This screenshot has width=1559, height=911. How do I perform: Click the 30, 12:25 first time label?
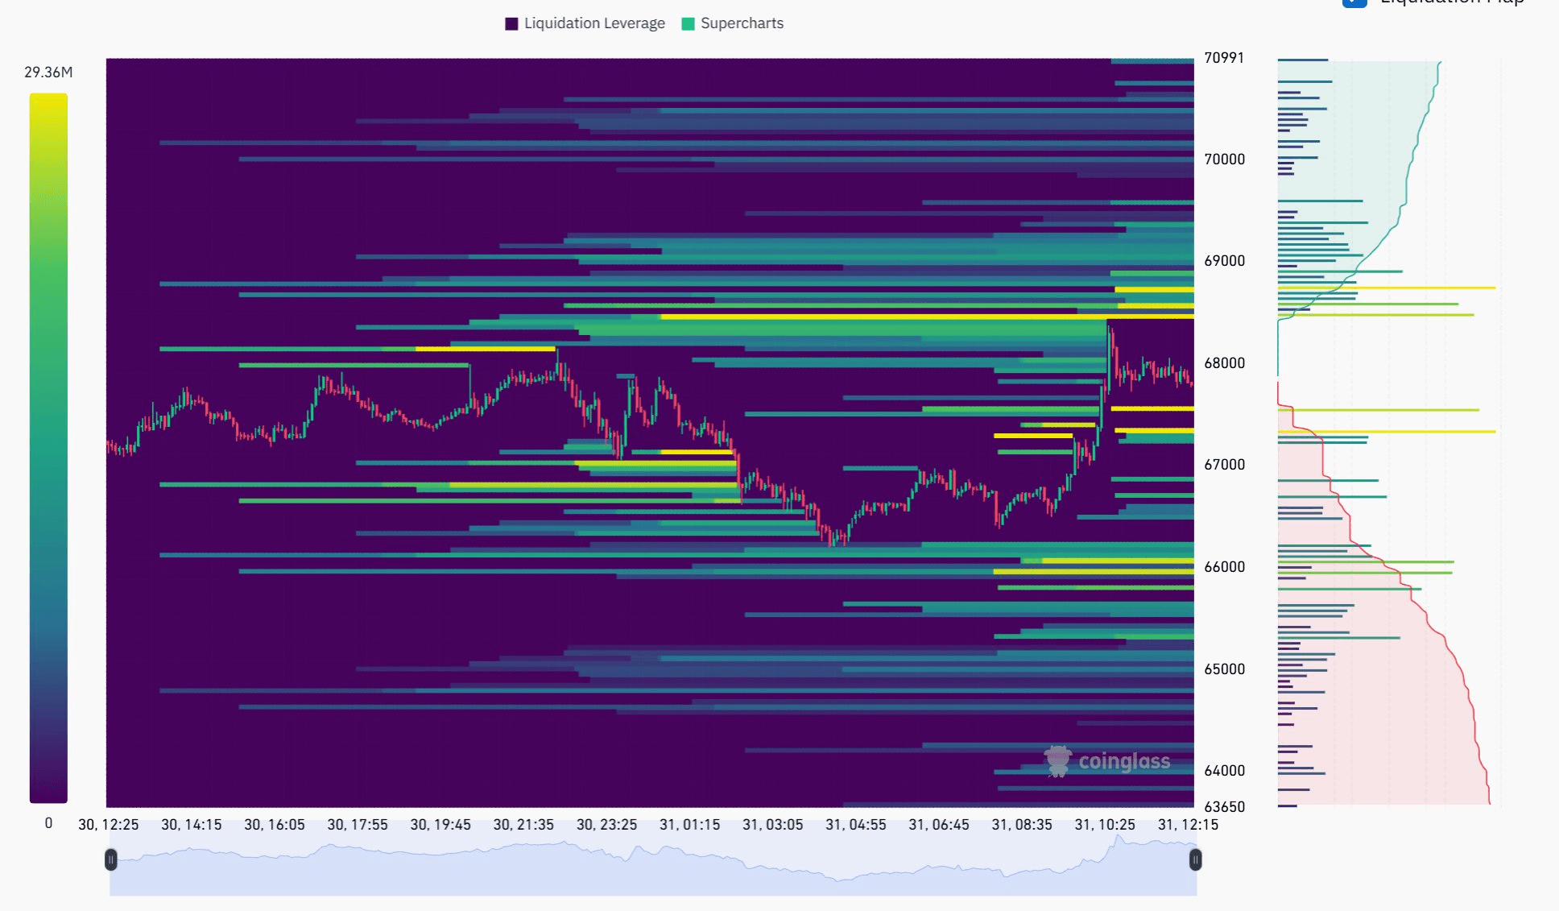point(108,825)
